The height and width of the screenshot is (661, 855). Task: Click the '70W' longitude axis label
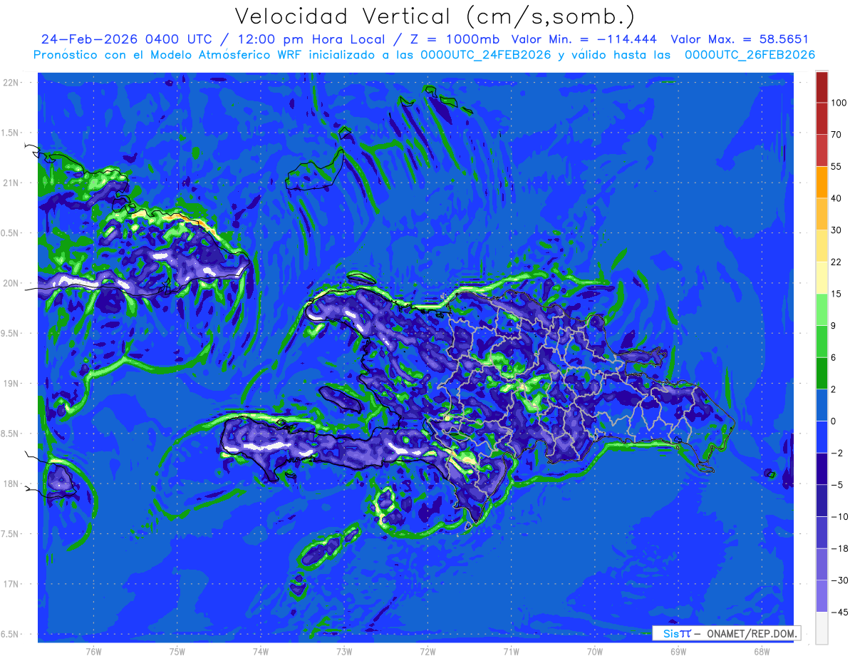coord(594,651)
